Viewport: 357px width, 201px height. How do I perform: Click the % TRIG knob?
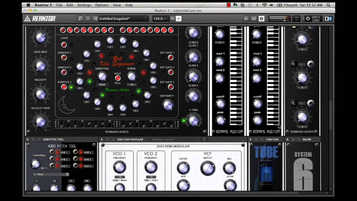click(193, 120)
